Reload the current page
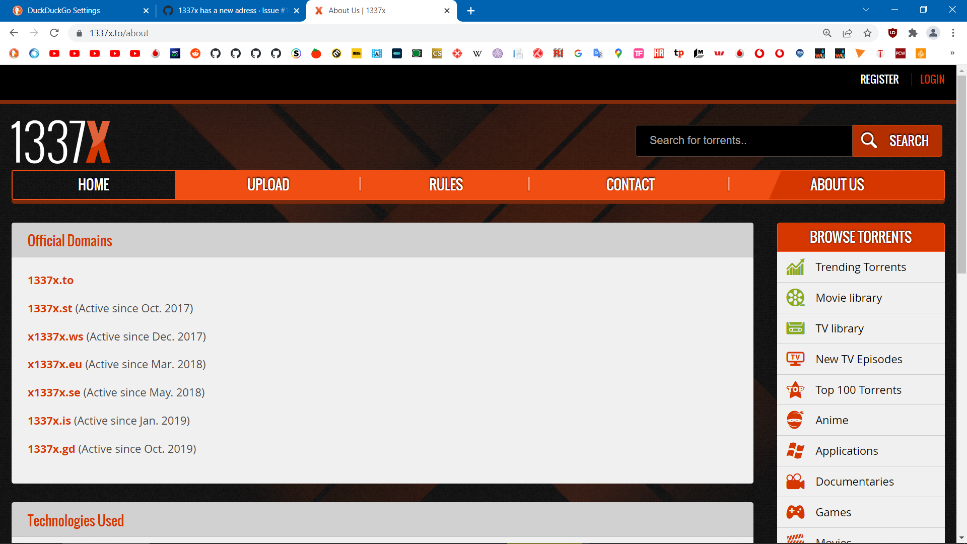This screenshot has width=967, height=544. pos(54,33)
